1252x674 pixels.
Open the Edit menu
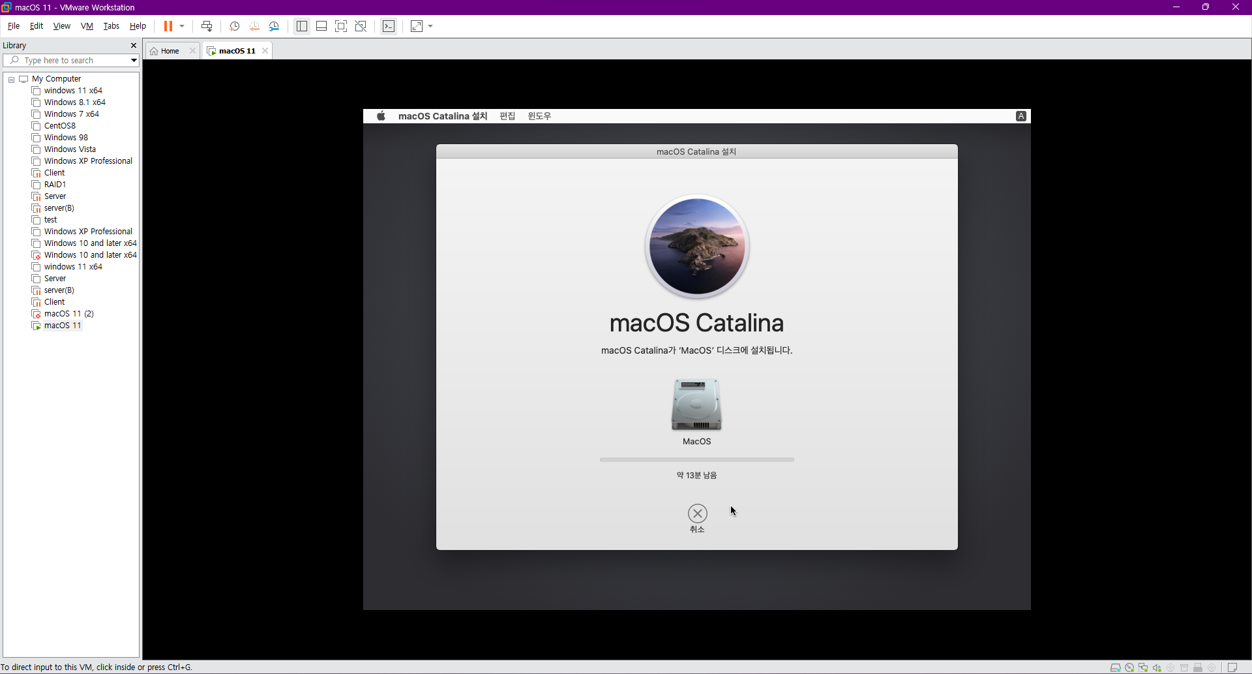click(37, 26)
